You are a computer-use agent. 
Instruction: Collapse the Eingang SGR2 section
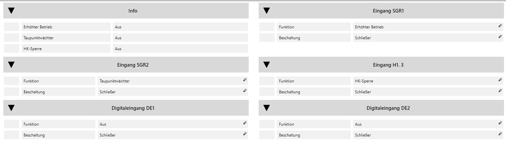pyautogui.click(x=11, y=65)
